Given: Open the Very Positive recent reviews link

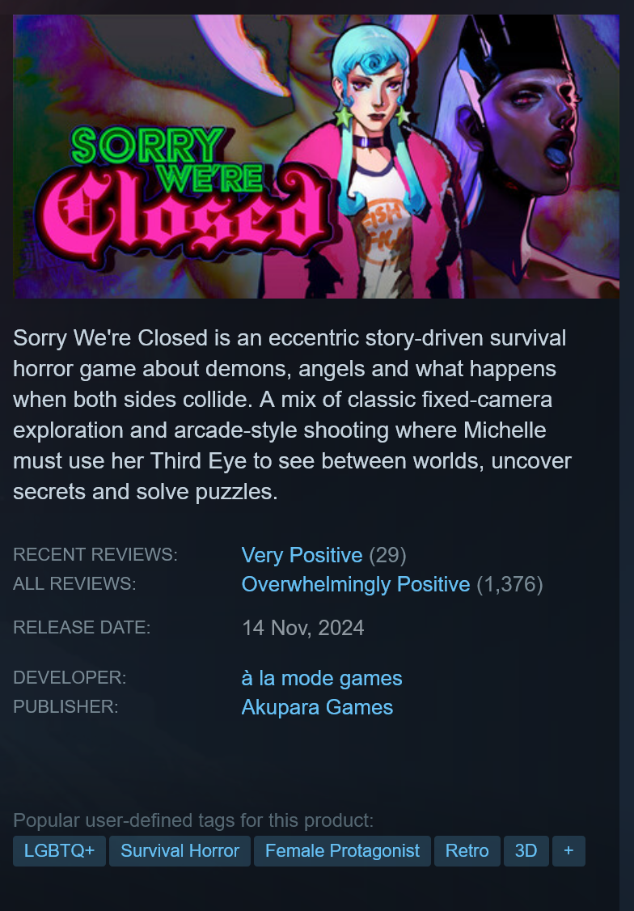Looking at the screenshot, I should [302, 555].
